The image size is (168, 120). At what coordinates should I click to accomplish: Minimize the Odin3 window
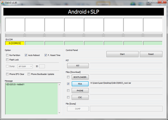click(x=150, y=2)
